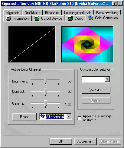Click the colorful preview test image
Screen dimensions: 124x148
(87, 45)
